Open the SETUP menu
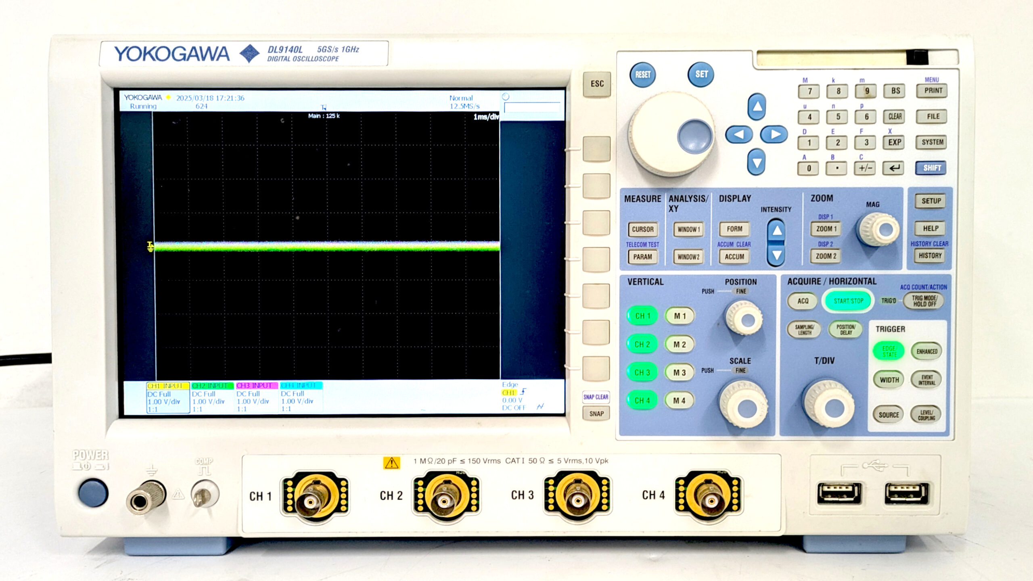This screenshot has width=1033, height=581. pyautogui.click(x=931, y=201)
